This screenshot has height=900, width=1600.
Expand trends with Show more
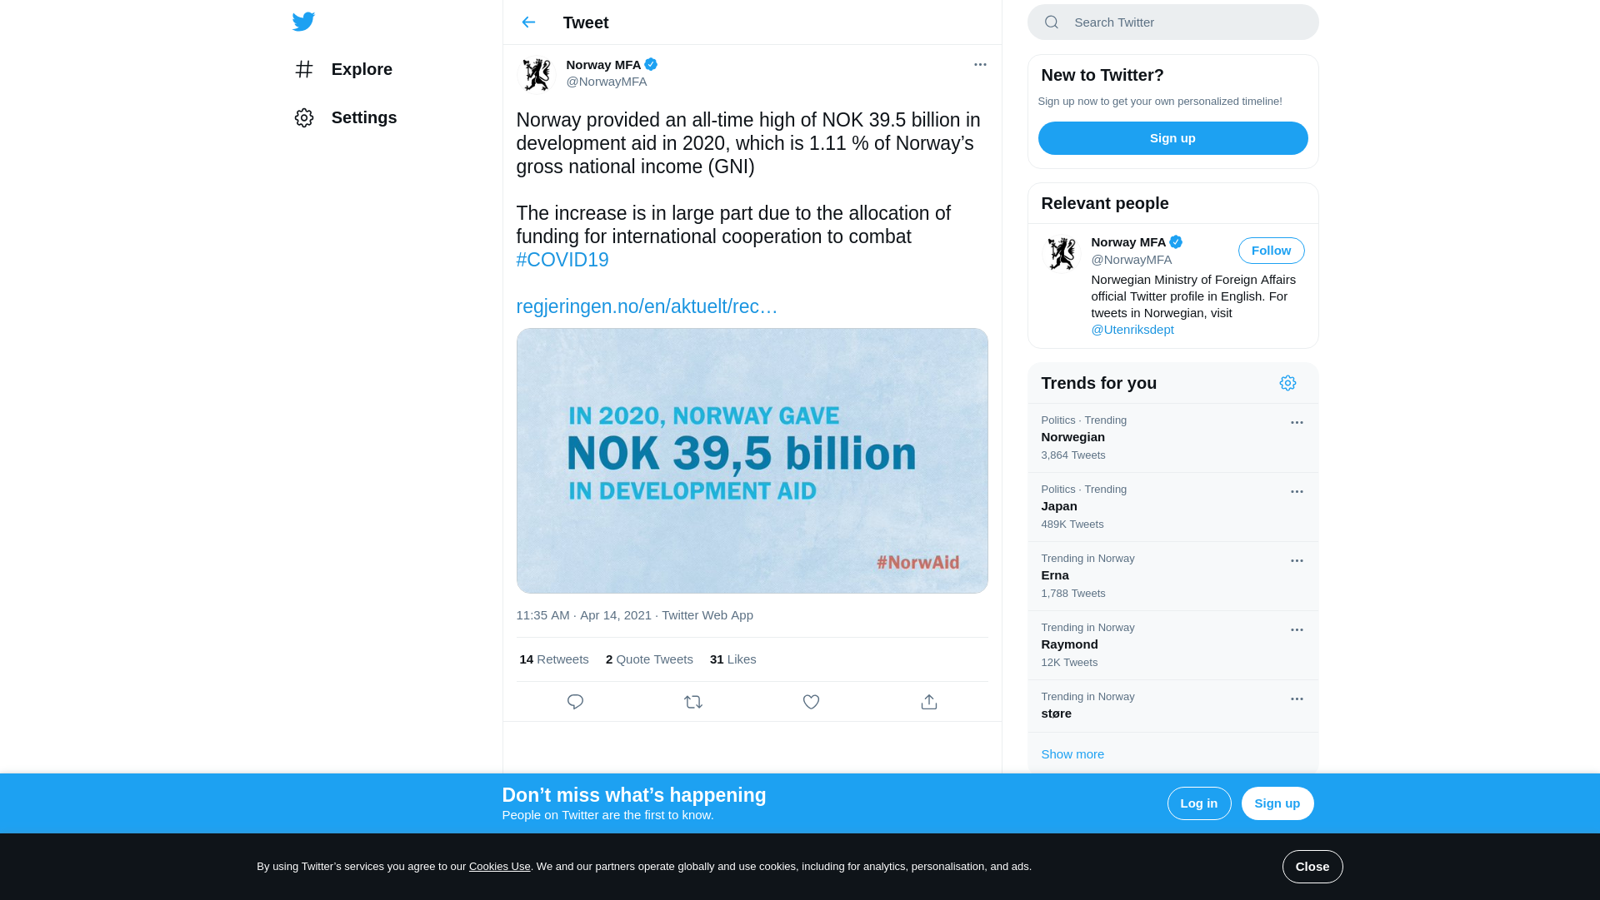pos(1072,754)
